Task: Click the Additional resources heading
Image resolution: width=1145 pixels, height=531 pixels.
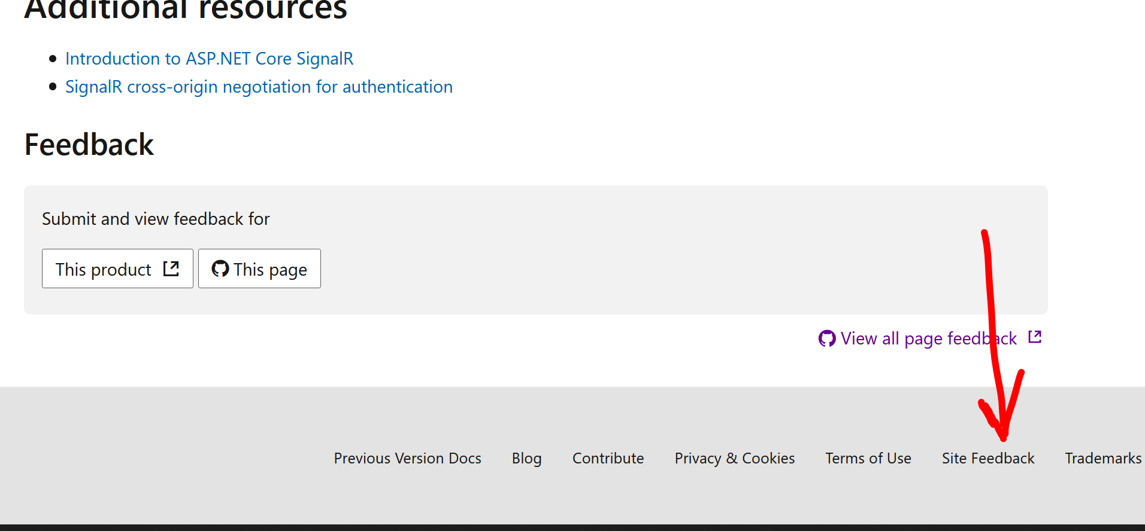Action: click(x=184, y=8)
